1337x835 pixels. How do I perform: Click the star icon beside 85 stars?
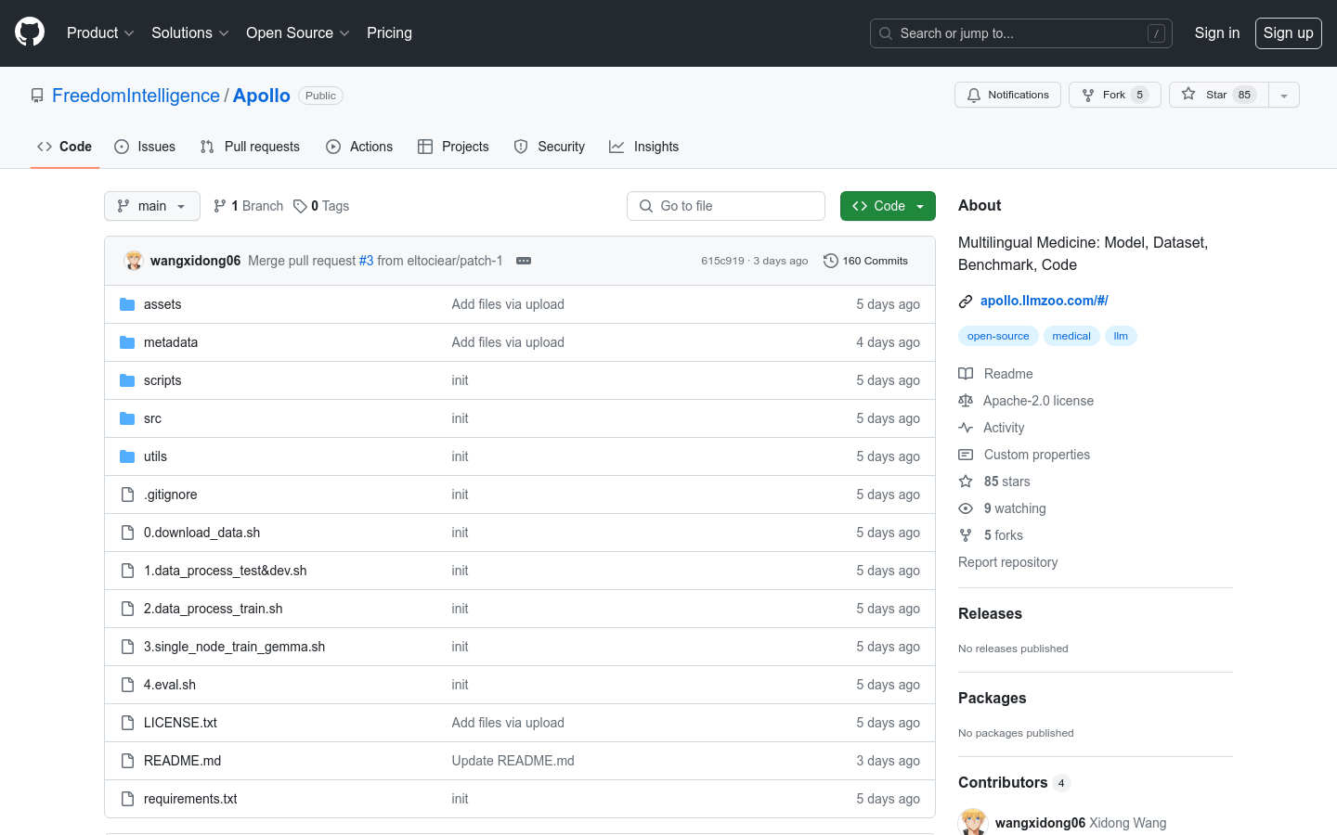pos(966,482)
